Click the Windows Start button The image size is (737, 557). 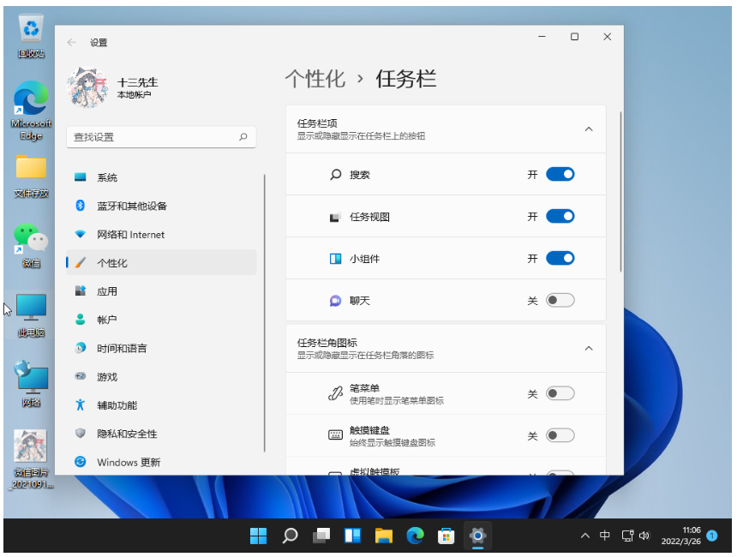[258, 536]
